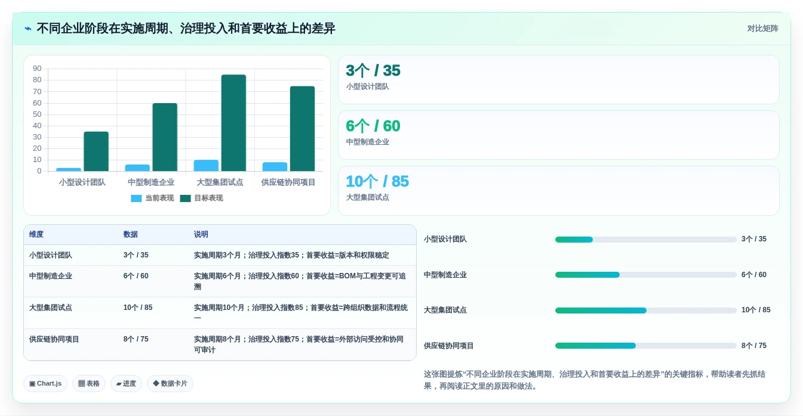Select the 中型制造企业 table row cell
The image size is (803, 416).
(51, 276)
